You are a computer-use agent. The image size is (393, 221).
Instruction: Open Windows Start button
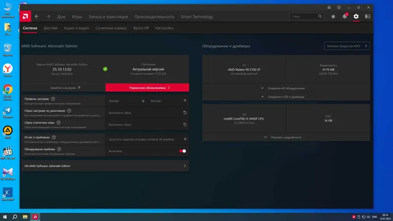(5, 217)
